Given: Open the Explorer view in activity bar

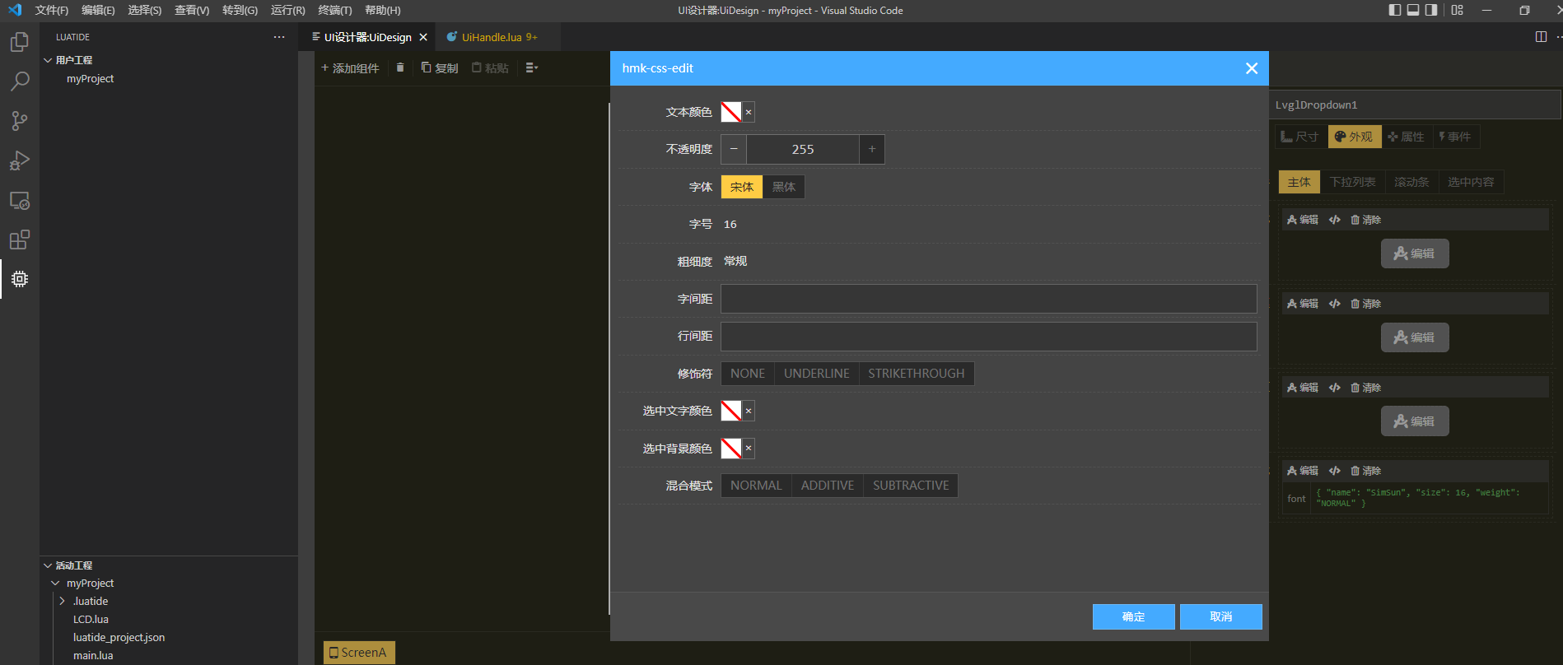Looking at the screenshot, I should pos(20,42).
